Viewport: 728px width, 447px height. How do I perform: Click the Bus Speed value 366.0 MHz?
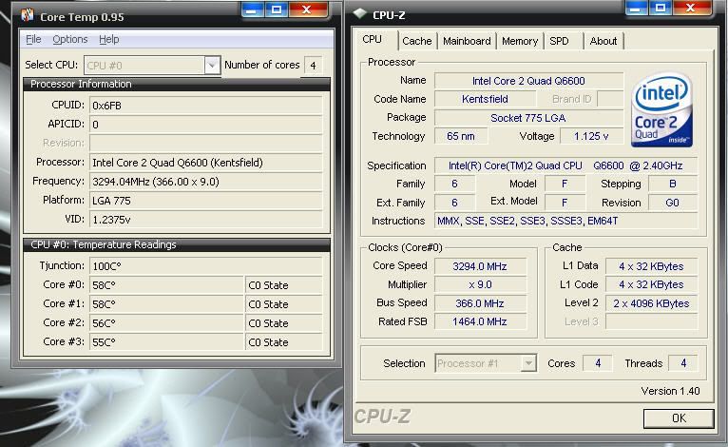click(480, 303)
